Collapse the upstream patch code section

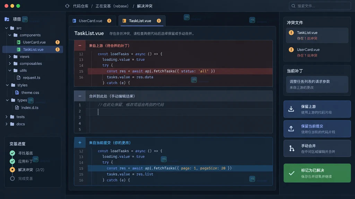[80, 46]
